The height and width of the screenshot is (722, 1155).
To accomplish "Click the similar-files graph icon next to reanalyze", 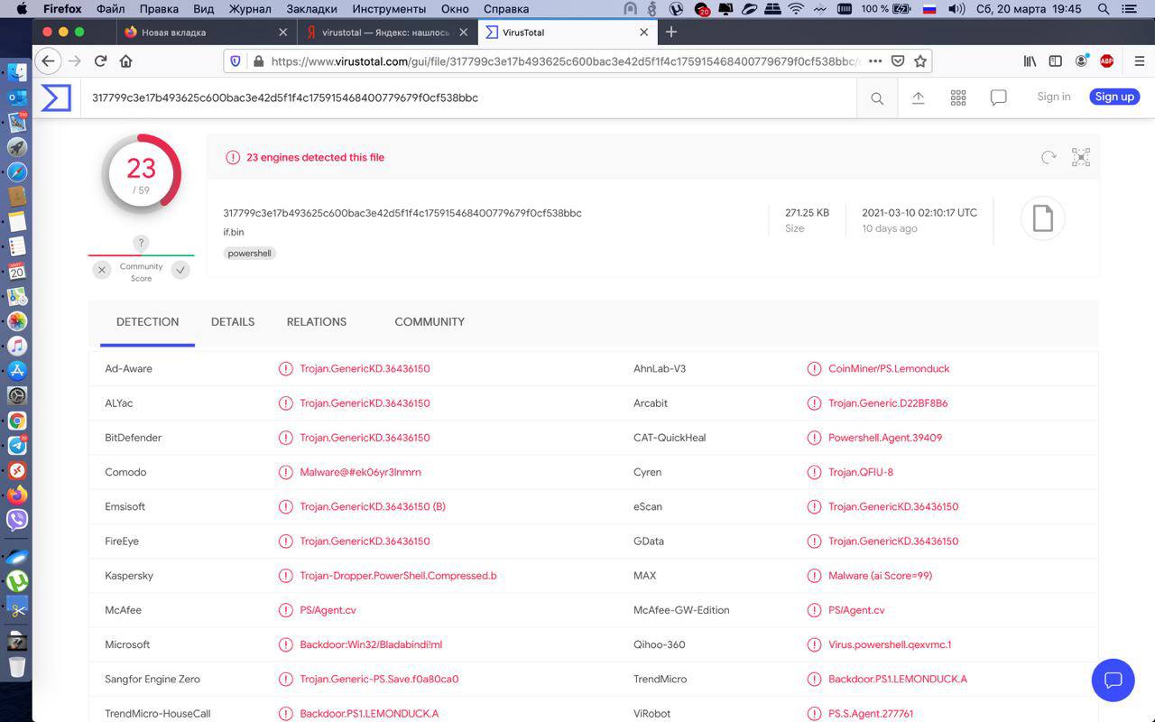I will pyautogui.click(x=1081, y=157).
